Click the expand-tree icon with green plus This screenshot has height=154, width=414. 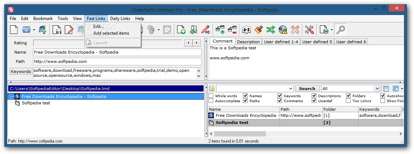pyautogui.click(x=220, y=30)
